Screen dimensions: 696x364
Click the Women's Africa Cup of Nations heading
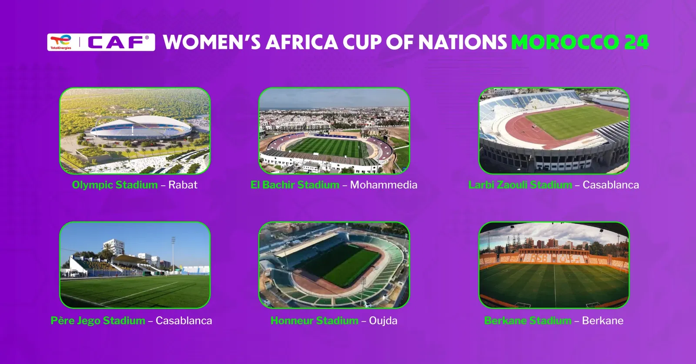[335, 43]
